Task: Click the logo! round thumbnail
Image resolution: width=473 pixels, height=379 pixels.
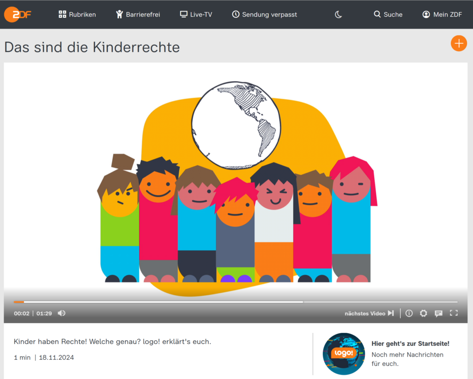Action: point(344,354)
